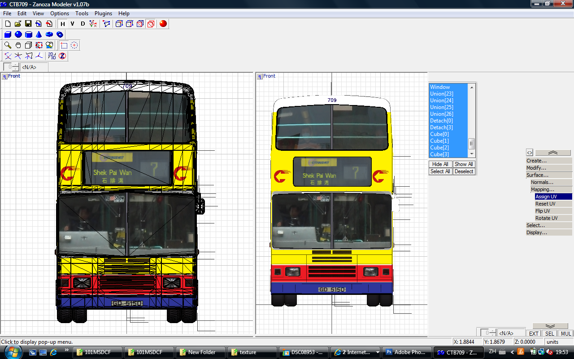The image size is (574, 359).
Task: Open the Help menu
Action: tap(124, 13)
